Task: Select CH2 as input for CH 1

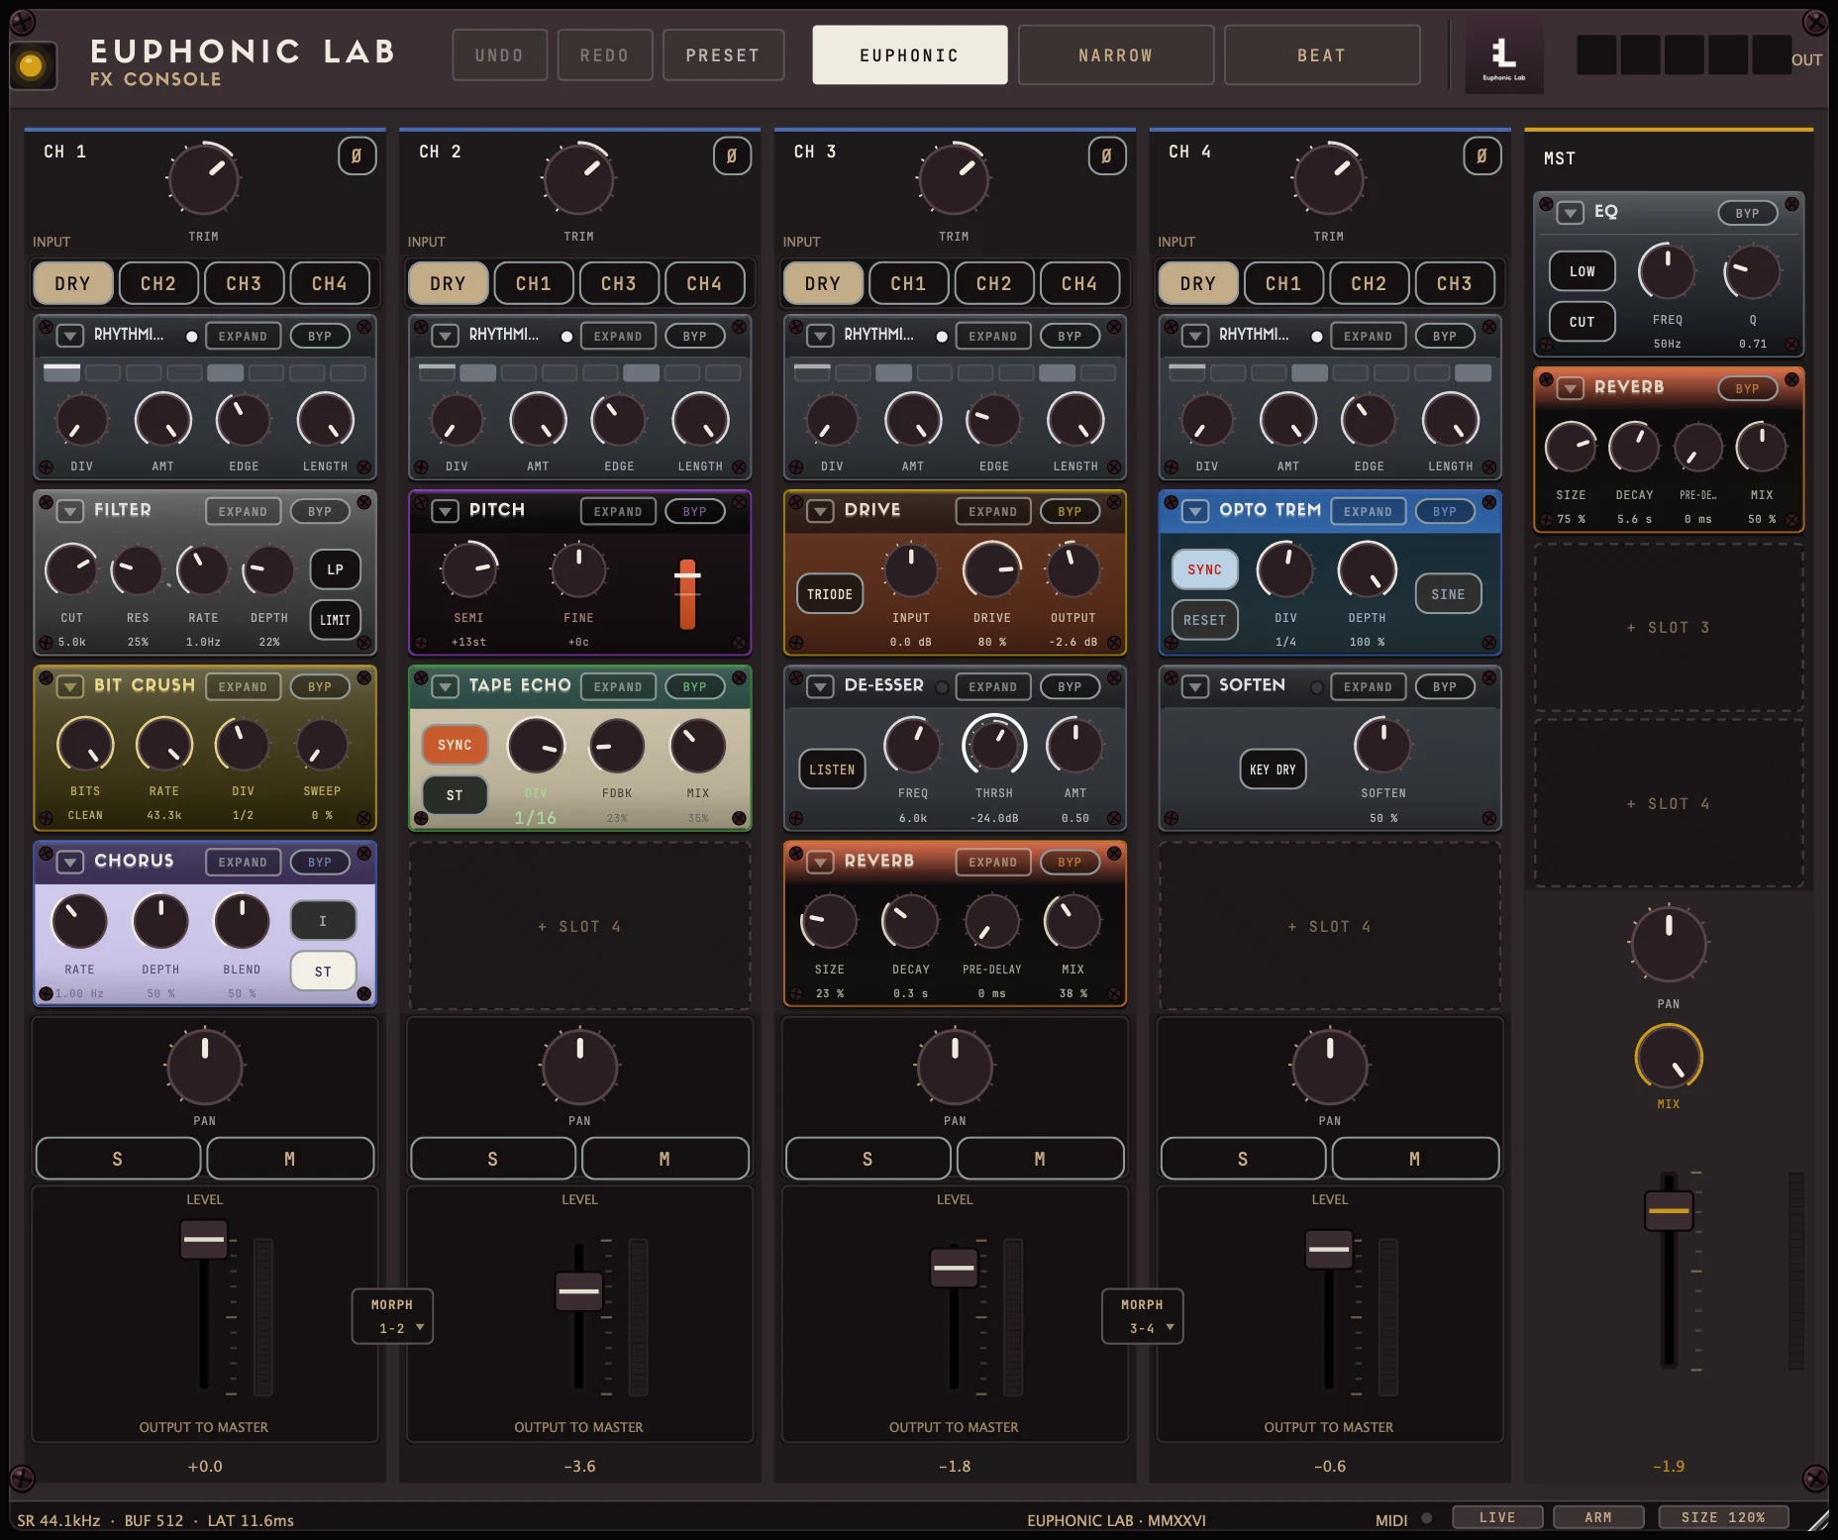Action: click(x=158, y=283)
